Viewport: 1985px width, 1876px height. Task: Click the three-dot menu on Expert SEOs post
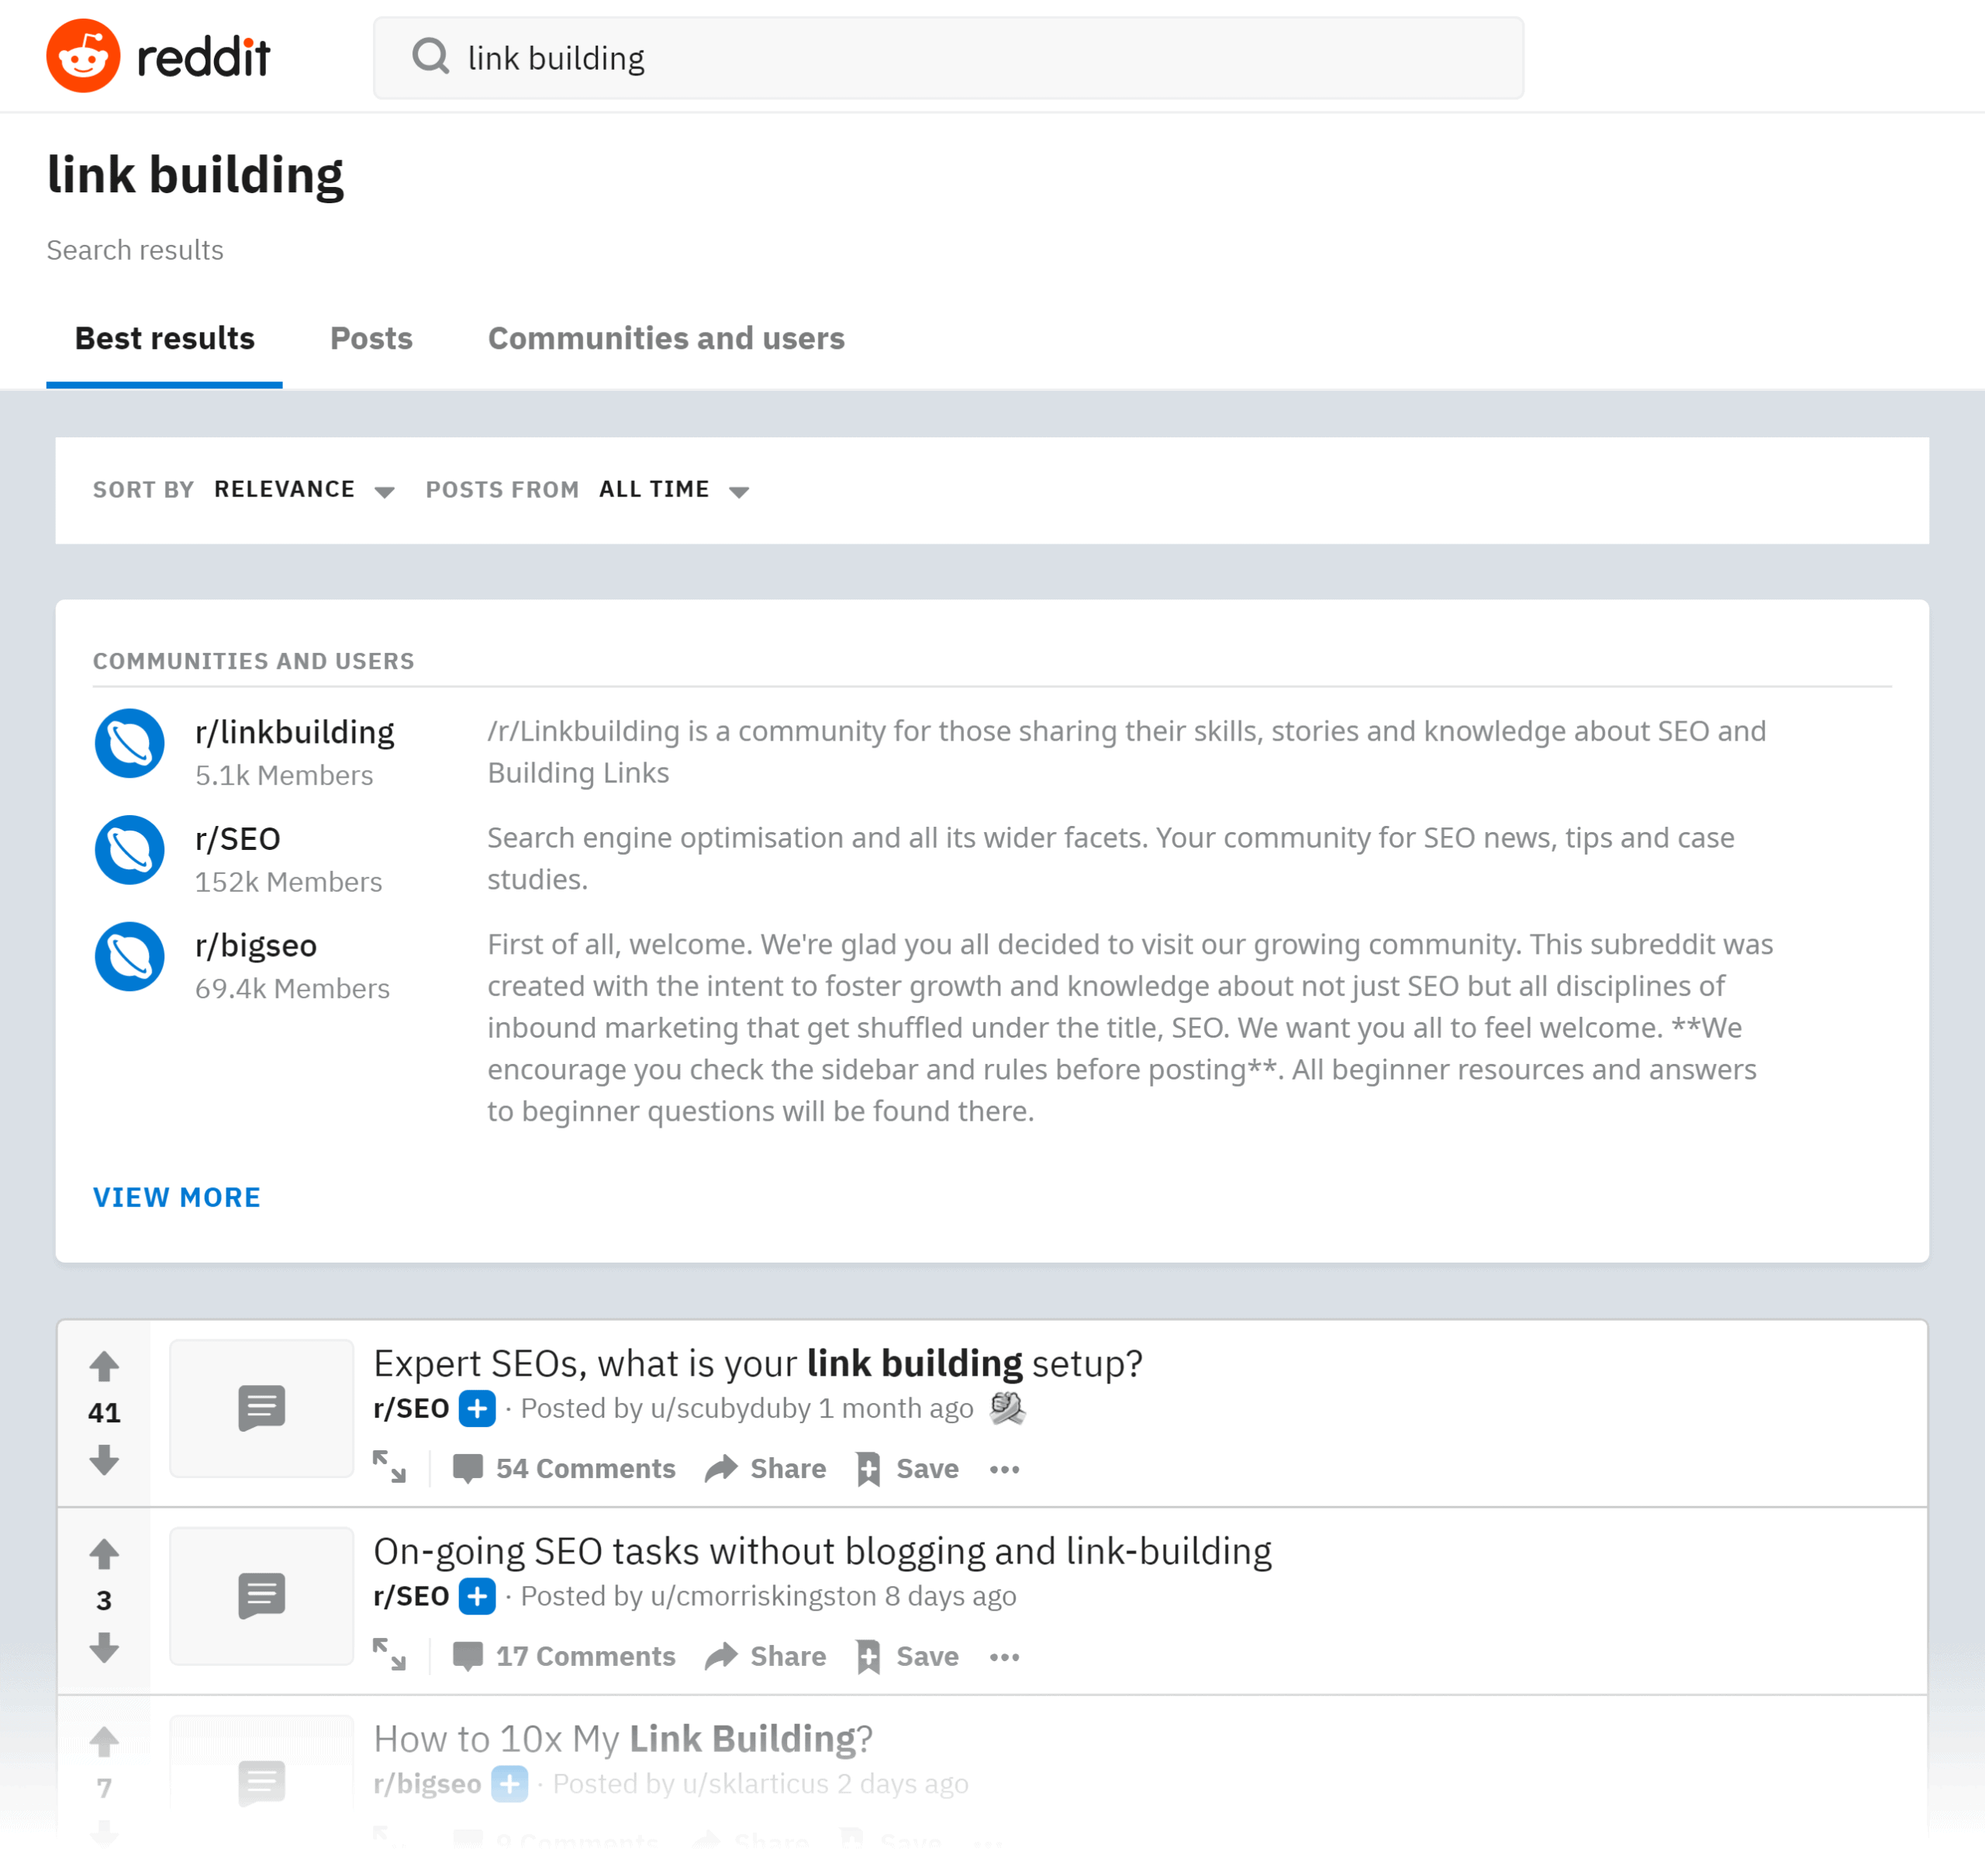[x=1008, y=1469]
